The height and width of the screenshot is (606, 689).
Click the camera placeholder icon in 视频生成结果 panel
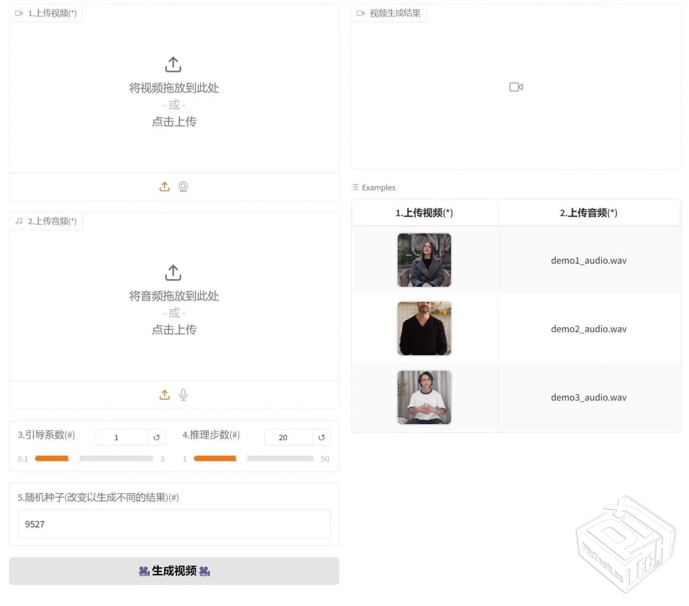click(x=516, y=87)
